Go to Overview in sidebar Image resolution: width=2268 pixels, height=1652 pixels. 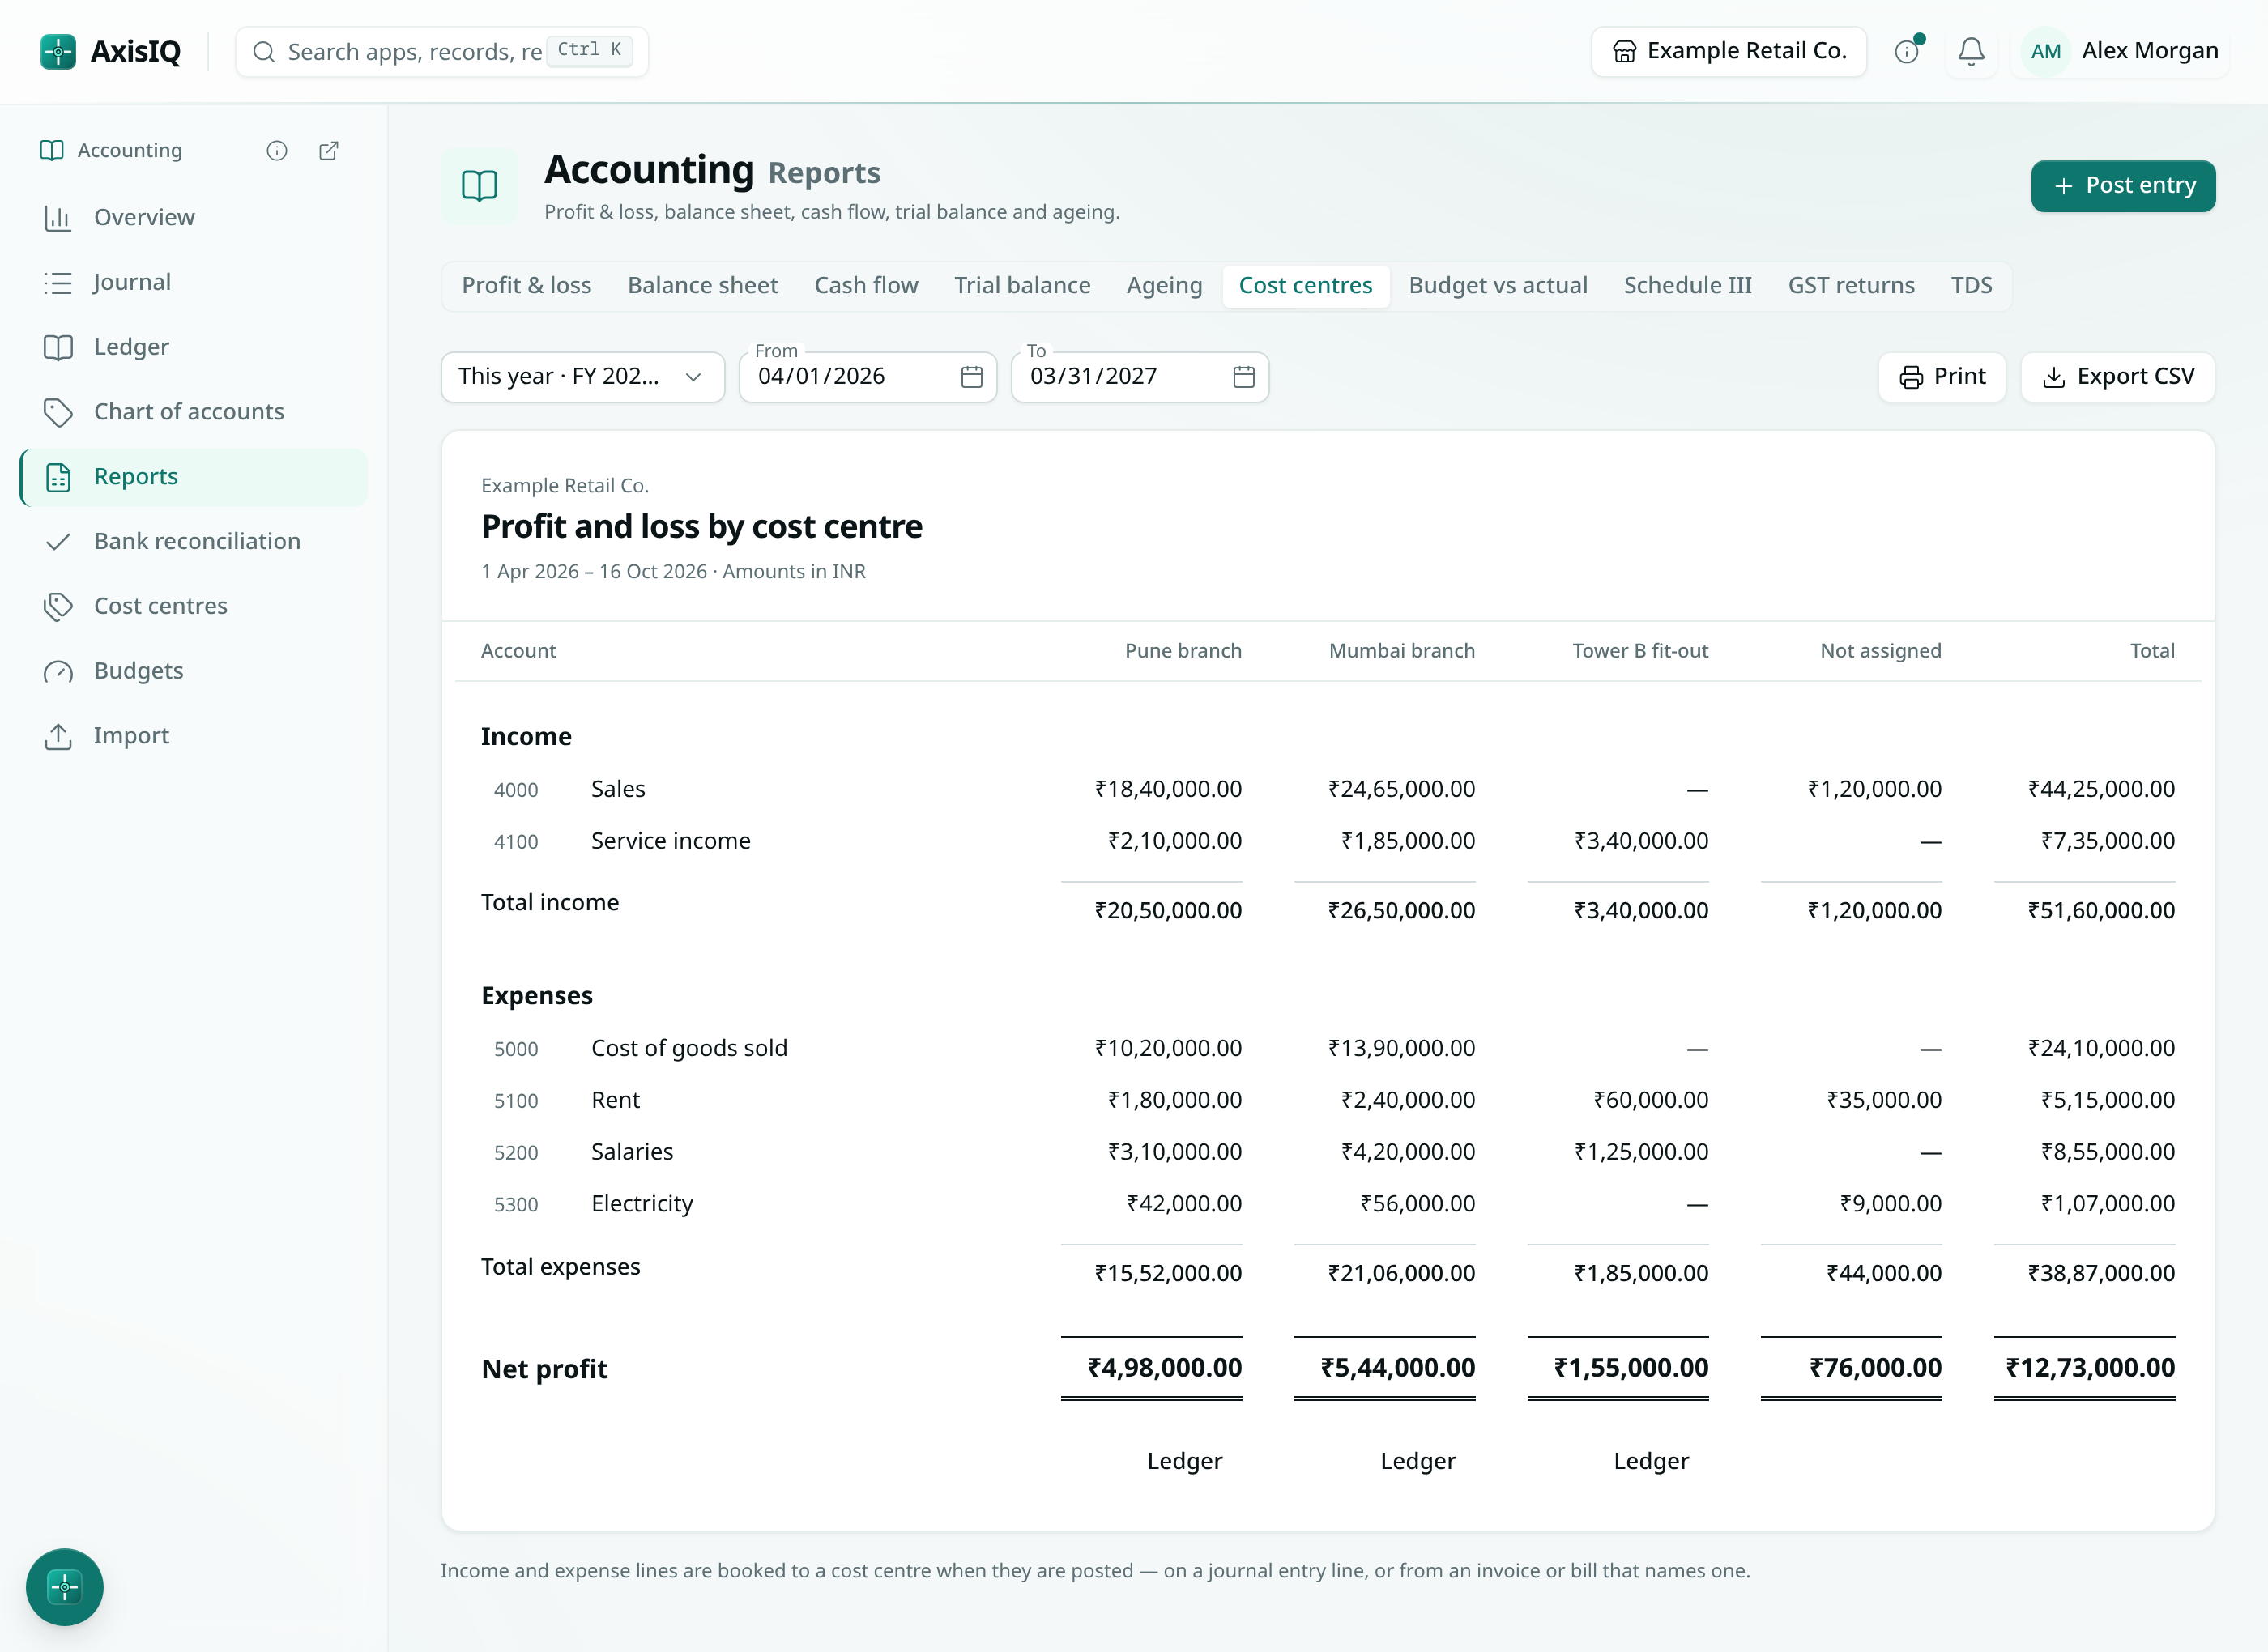point(194,217)
